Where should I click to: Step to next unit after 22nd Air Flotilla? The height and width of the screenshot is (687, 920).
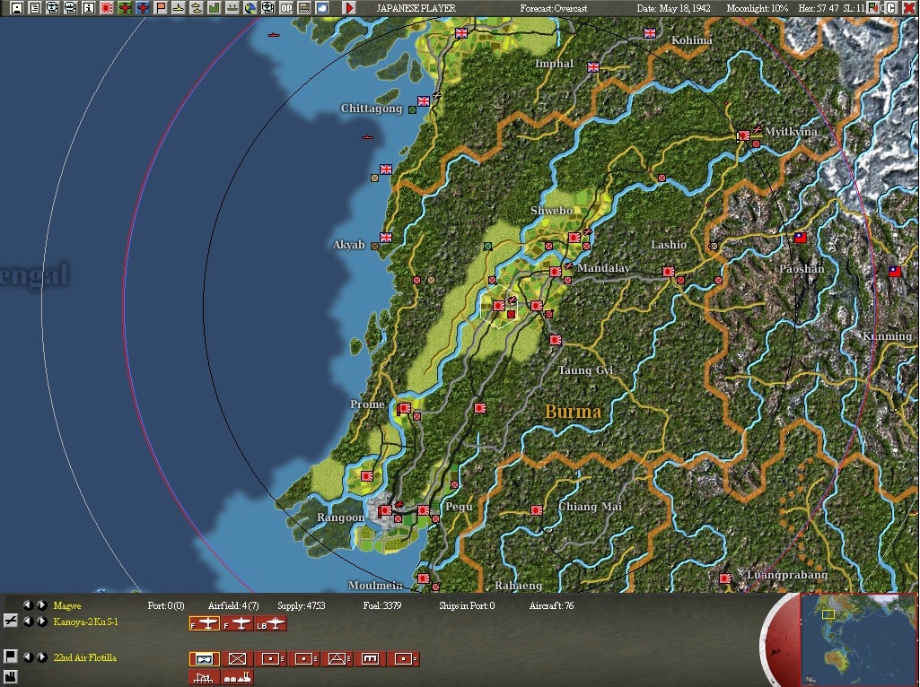(x=41, y=657)
